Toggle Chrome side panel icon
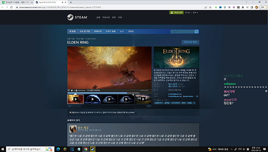Image resolution: width=268 pixels, height=152 pixels. 252,7
